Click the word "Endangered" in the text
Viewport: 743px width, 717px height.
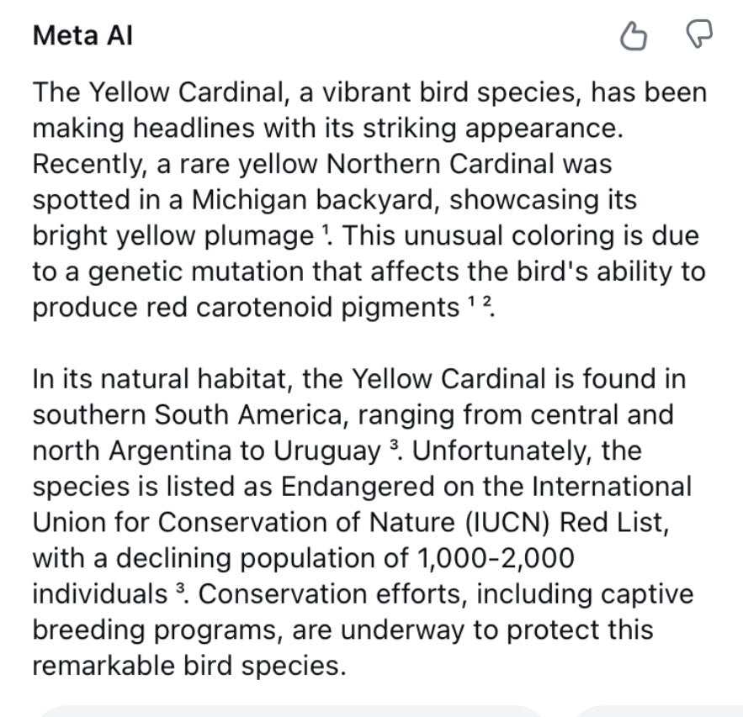coord(352,487)
